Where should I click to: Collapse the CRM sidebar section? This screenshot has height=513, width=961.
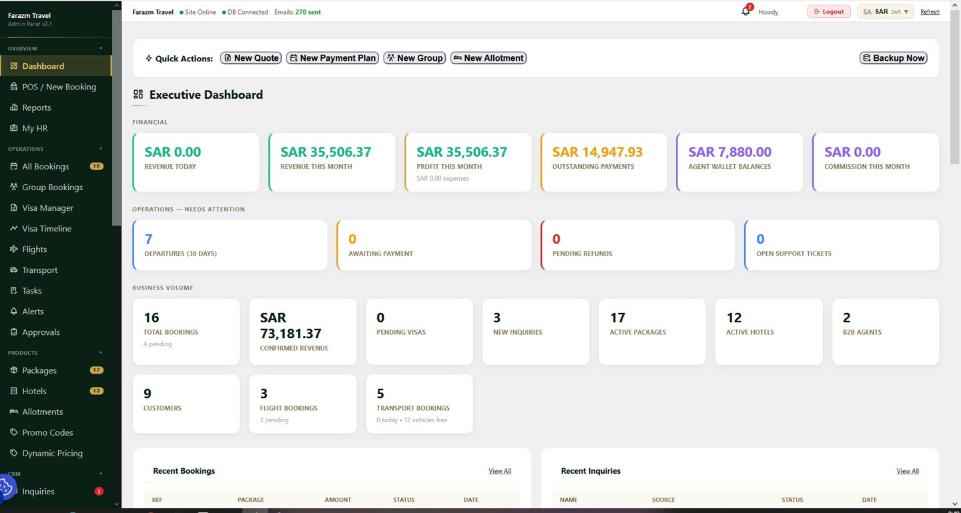coord(101,474)
